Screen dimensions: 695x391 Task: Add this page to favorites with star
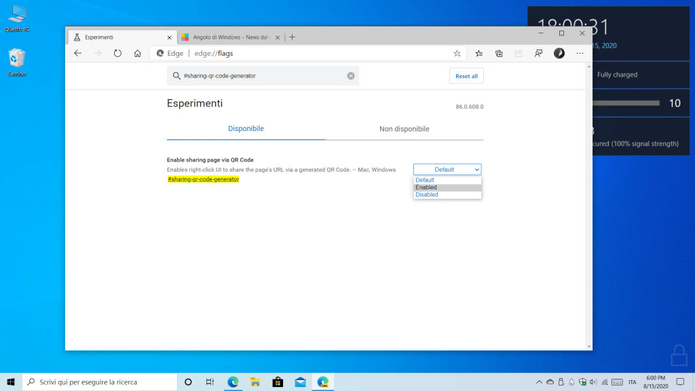tap(457, 53)
